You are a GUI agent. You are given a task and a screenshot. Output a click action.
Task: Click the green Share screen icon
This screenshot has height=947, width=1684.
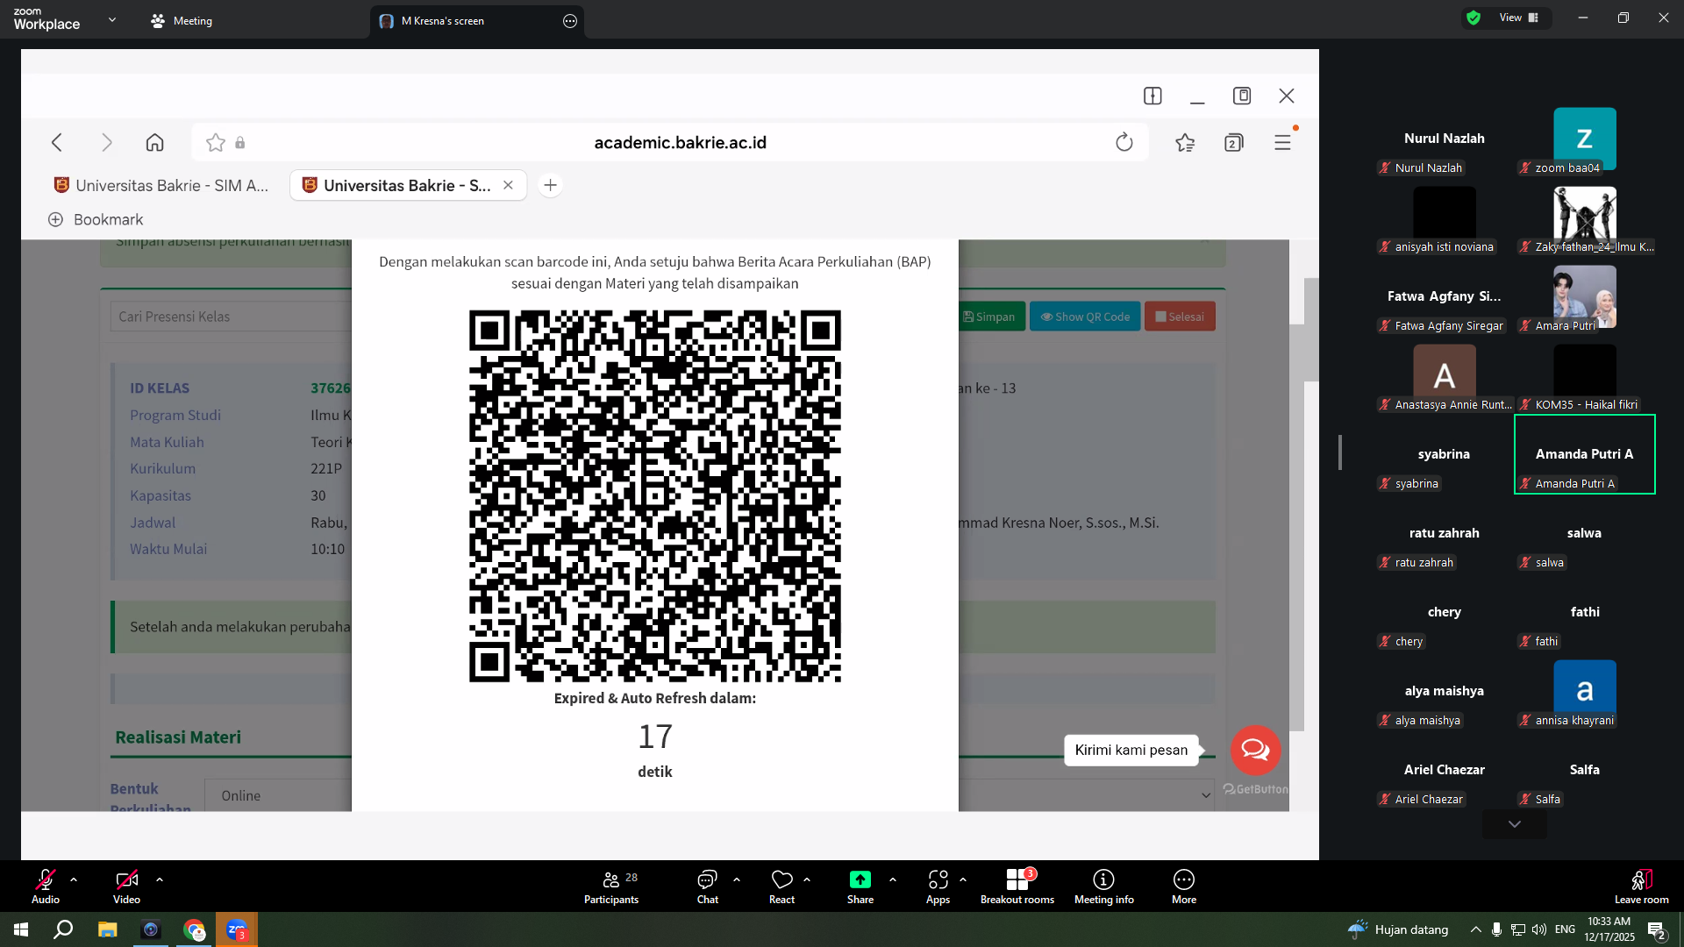860,879
